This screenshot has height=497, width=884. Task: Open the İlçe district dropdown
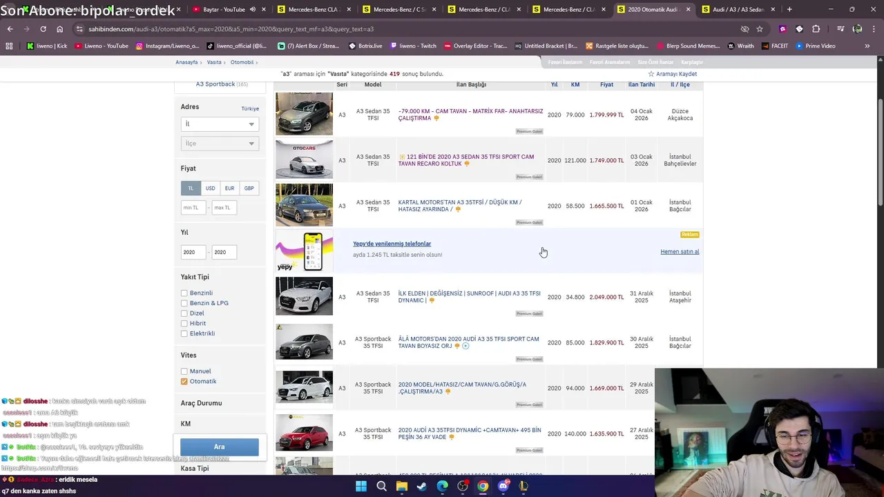(x=220, y=143)
